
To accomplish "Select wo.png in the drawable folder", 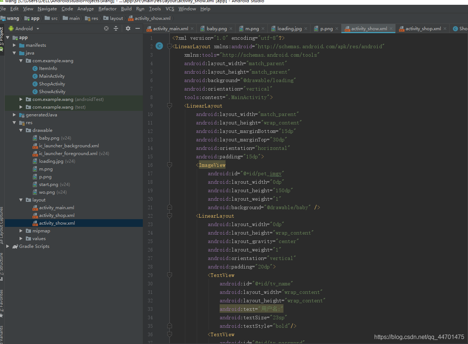I will point(47,192).
